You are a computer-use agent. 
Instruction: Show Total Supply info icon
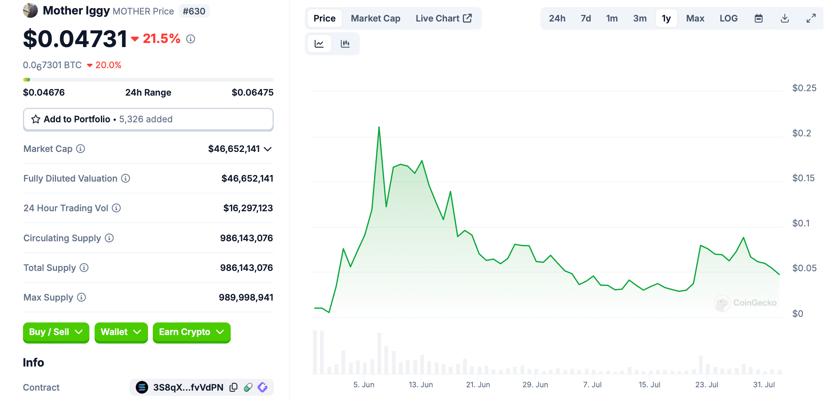(x=84, y=268)
